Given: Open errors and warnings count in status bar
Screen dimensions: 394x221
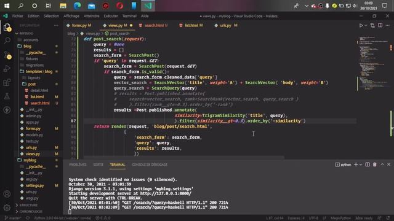Looking at the screenshot, I should [103, 218].
